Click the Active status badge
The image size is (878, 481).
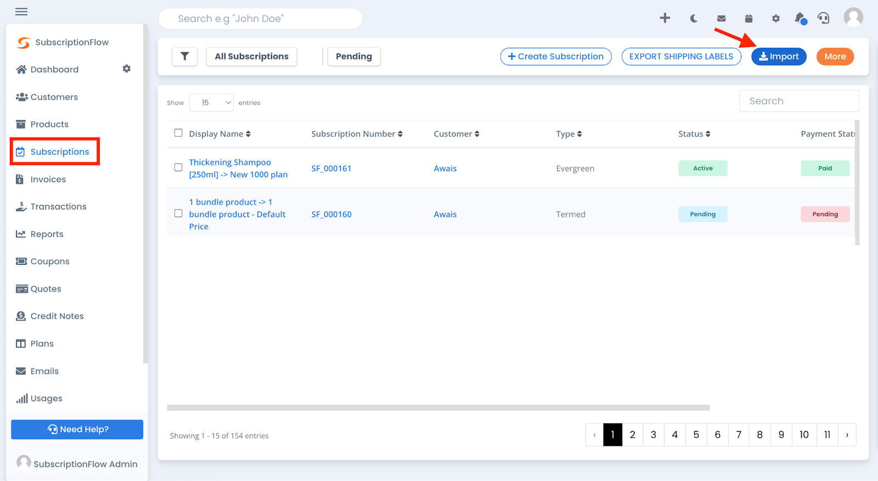(703, 168)
